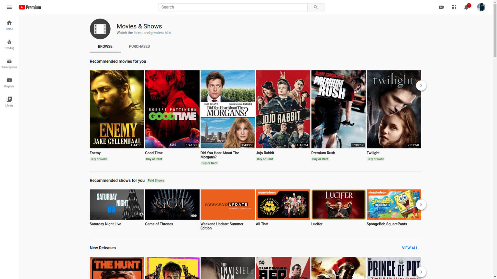Click the YouTube Premium logo

point(29,7)
